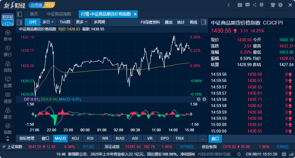Toggle the left panel next to 分时
The image size is (295, 158).
(x=20, y=22)
